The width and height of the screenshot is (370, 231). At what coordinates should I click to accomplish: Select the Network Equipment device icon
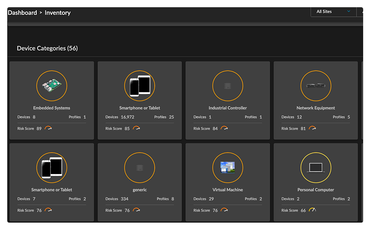(x=316, y=86)
